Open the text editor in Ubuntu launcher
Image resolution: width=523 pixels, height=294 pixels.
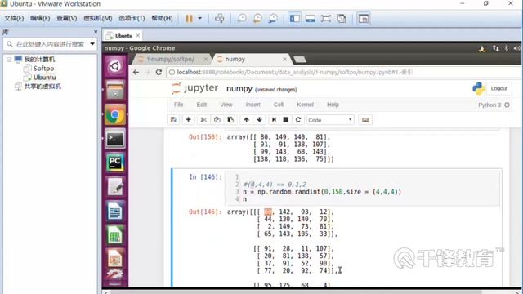(115, 187)
